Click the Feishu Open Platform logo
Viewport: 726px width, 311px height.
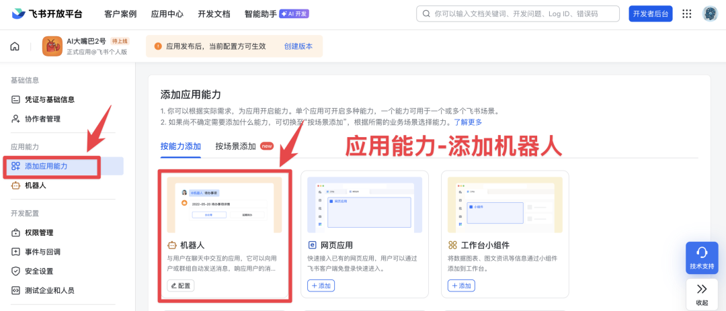(x=47, y=13)
